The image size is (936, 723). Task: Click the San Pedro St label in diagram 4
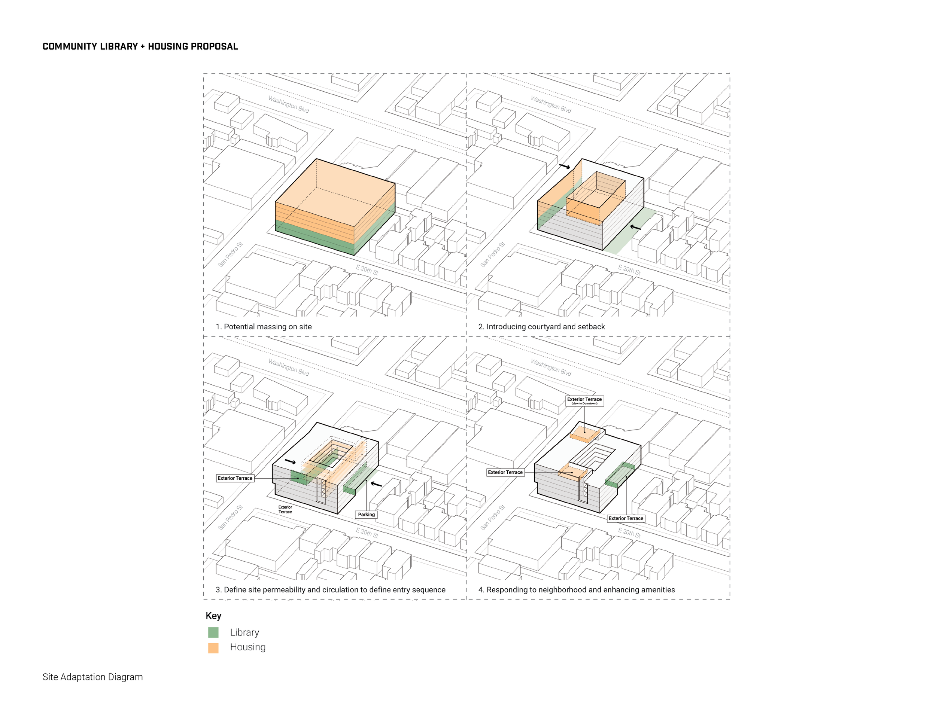492,518
